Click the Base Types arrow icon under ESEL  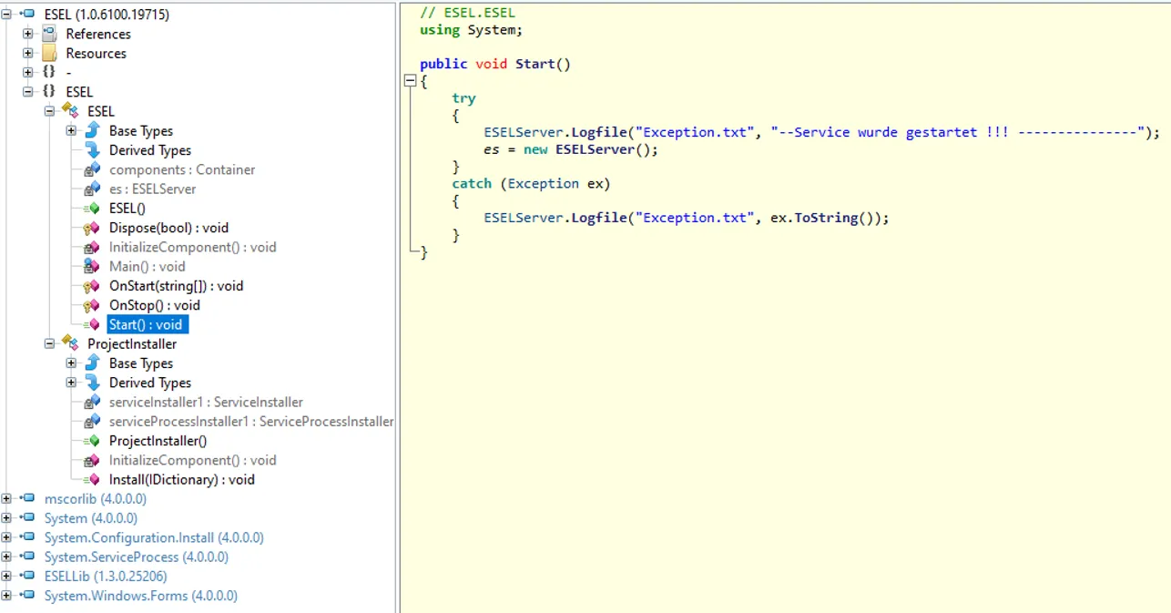92,131
